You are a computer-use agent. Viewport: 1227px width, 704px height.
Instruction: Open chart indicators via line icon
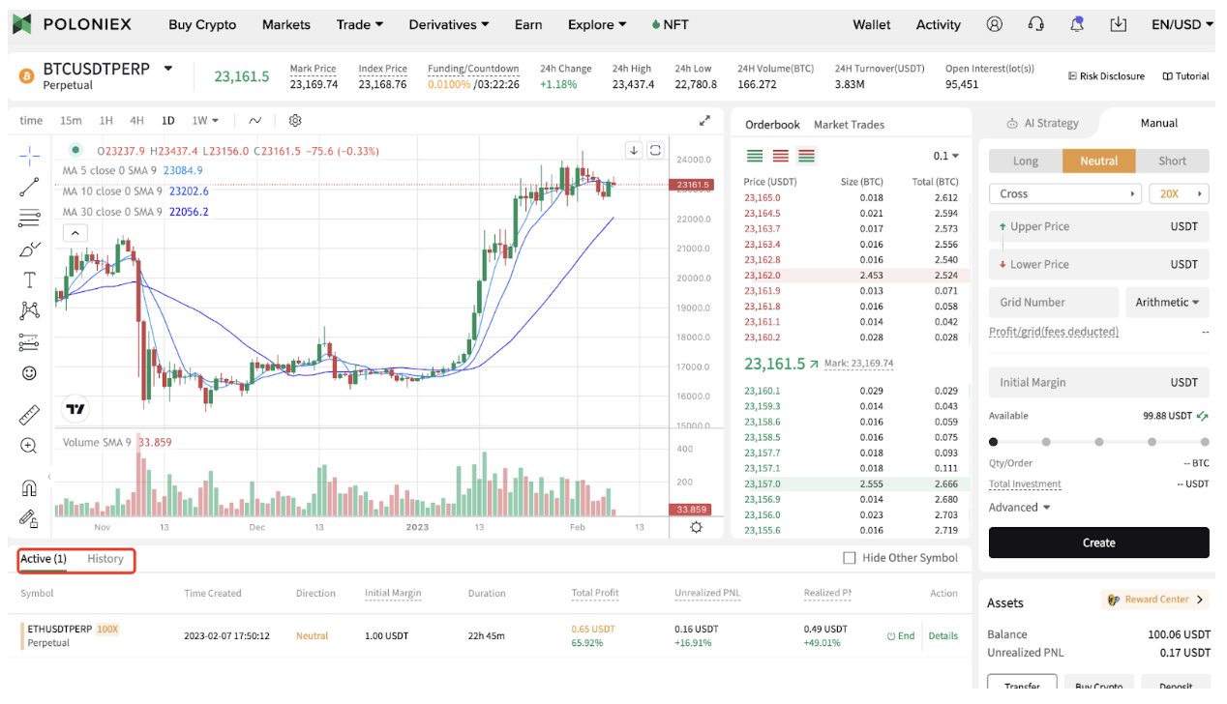254,121
